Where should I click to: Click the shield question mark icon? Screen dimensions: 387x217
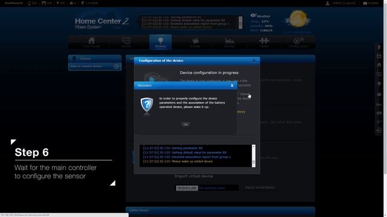147,105
